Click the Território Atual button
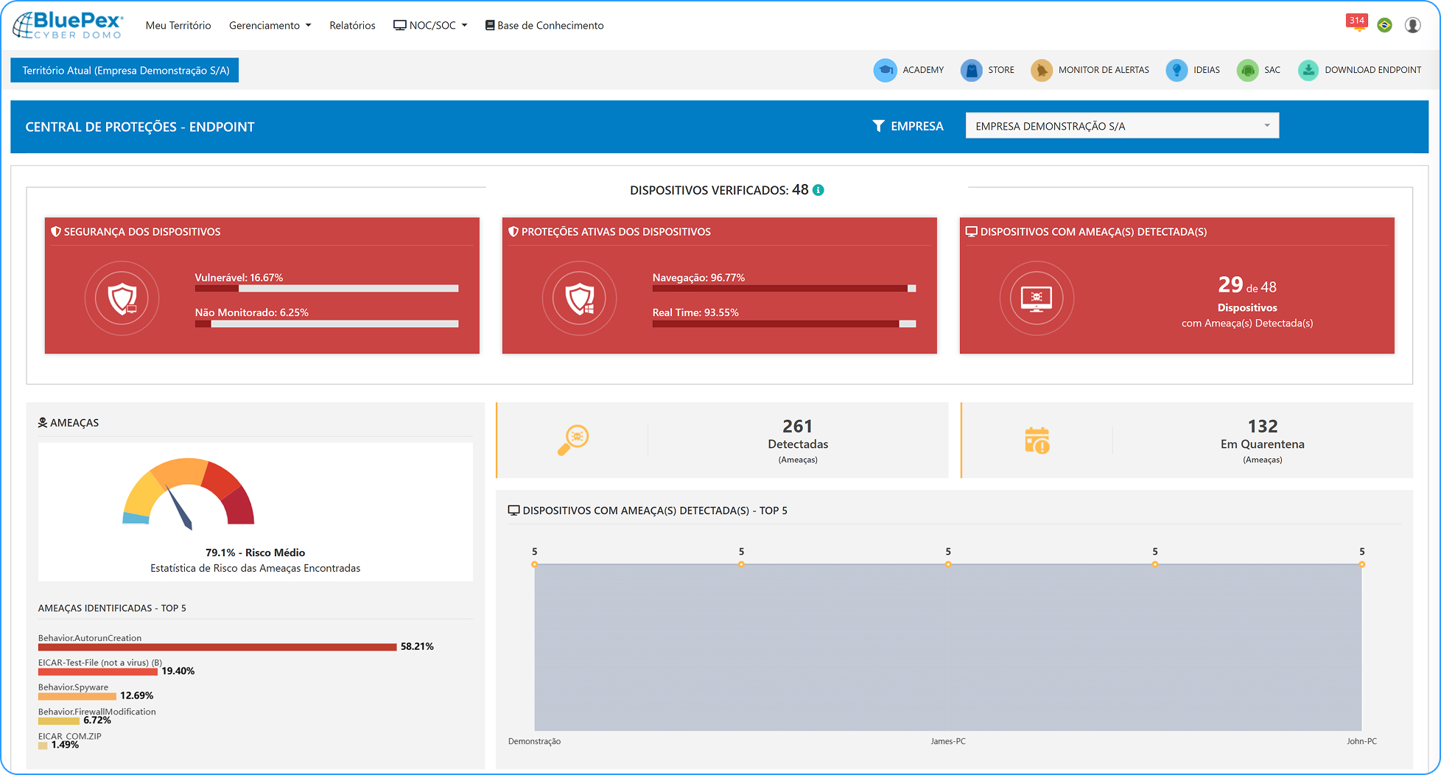The width and height of the screenshot is (1441, 775). 125,71
